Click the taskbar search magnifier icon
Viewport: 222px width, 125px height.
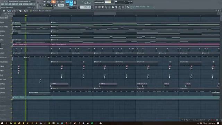click(6, 123)
